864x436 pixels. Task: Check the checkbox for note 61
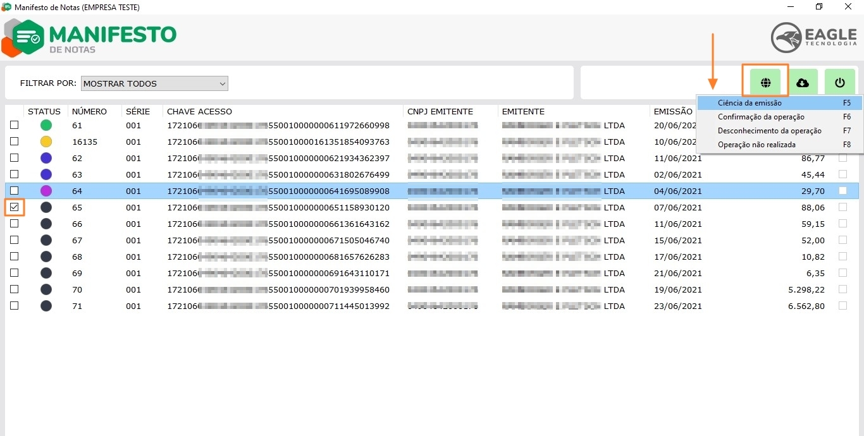tap(14, 125)
